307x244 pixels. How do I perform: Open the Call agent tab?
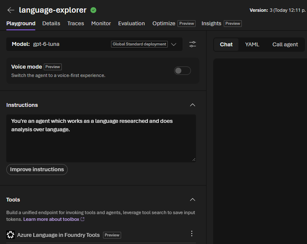tap(285, 45)
